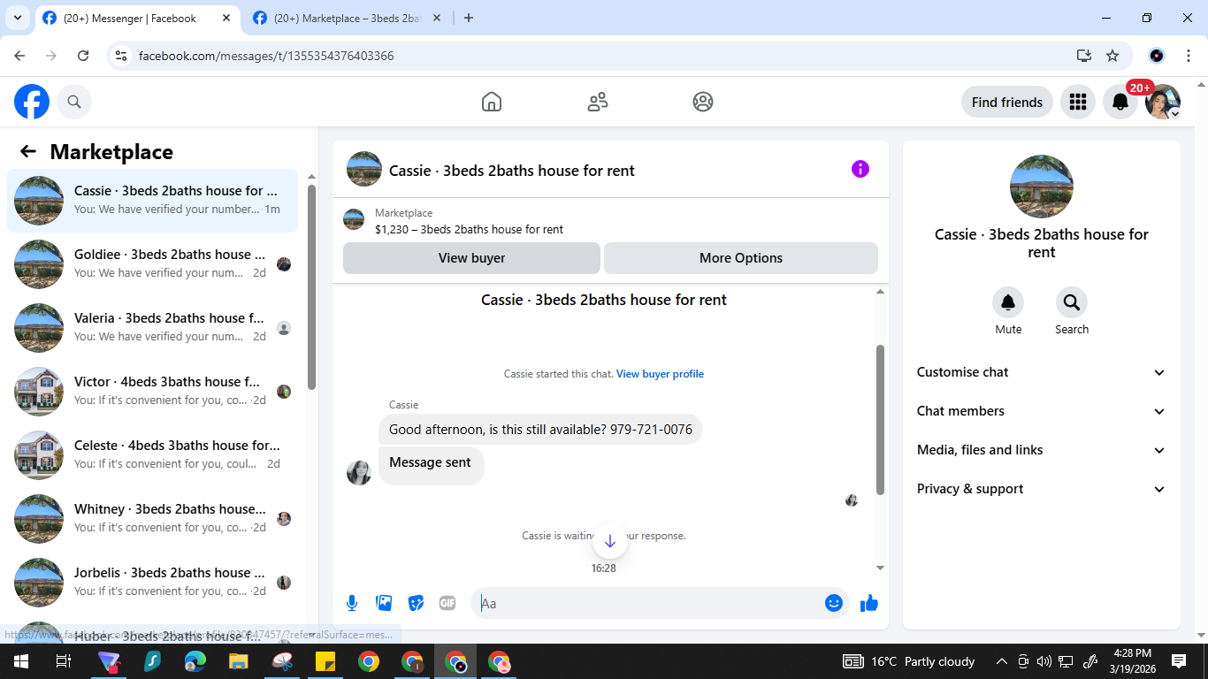Show hidden system tray icons chevron
1208x679 pixels.
1001,661
